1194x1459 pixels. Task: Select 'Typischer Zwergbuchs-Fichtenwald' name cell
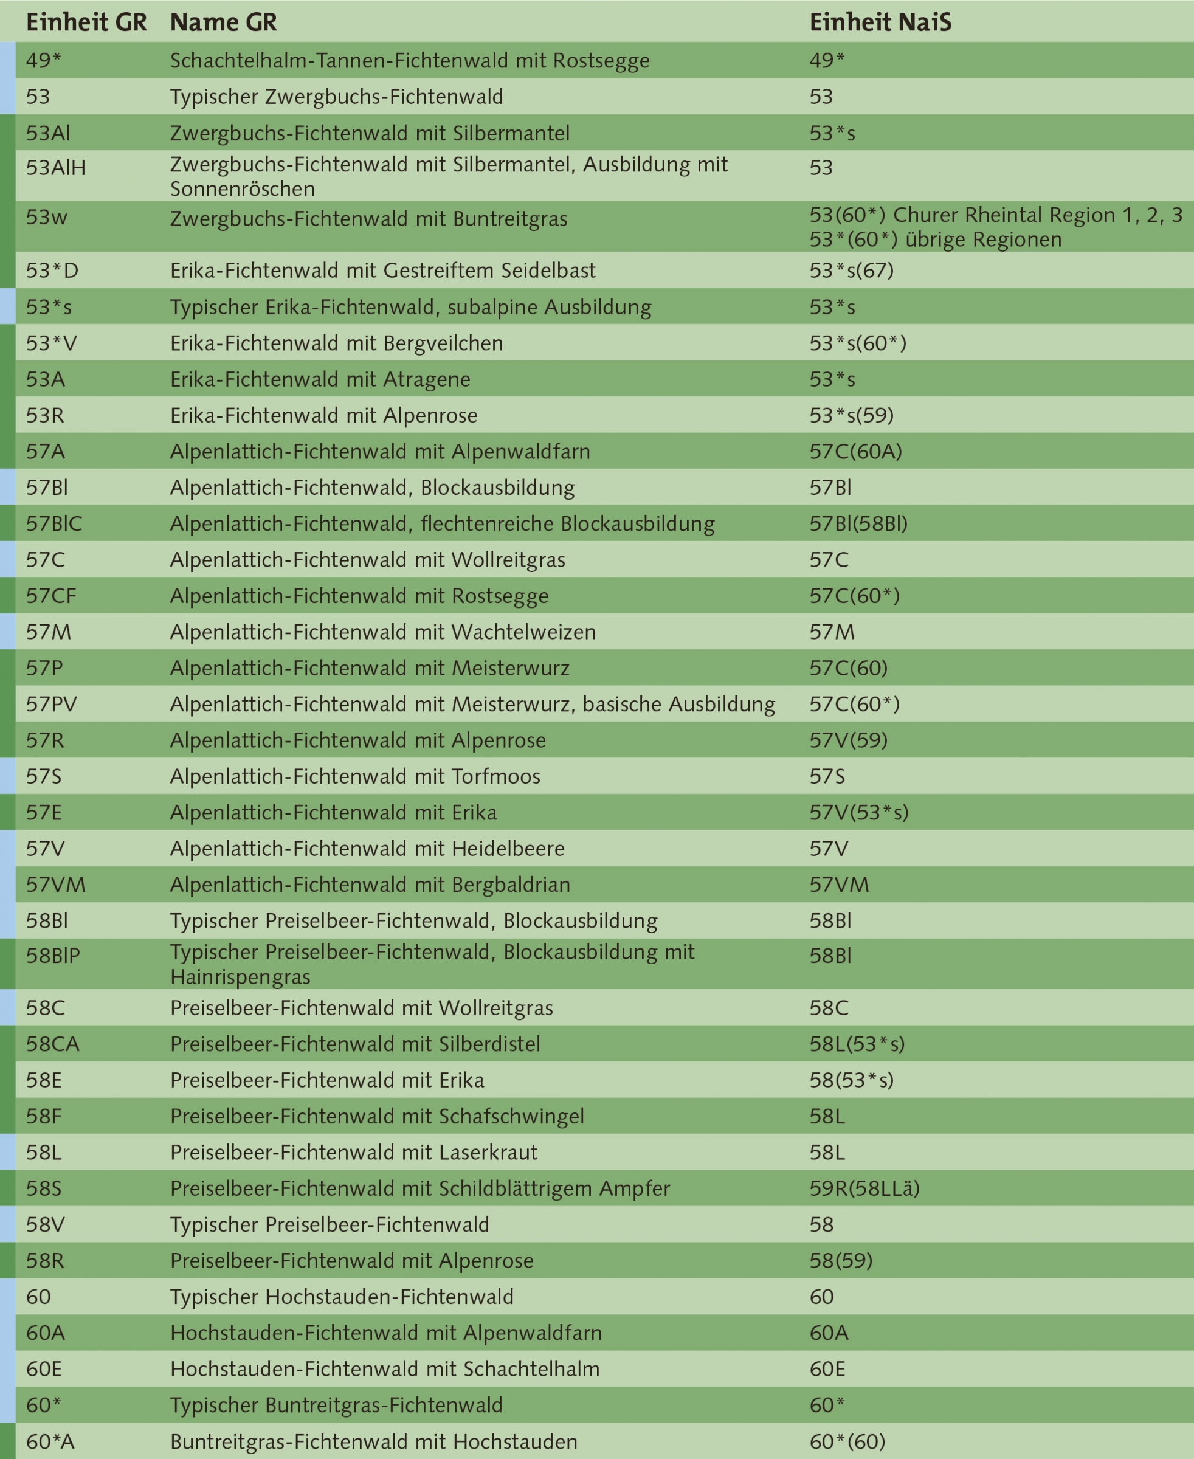point(336,96)
